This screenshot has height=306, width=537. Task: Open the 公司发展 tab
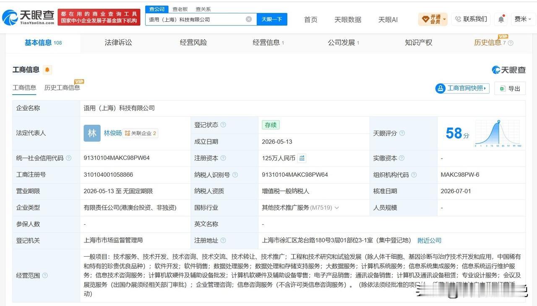click(x=344, y=43)
